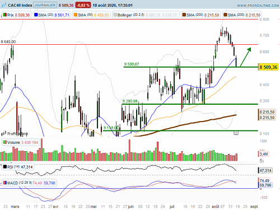Click the orange SMA (50) color swatch
The width and height of the screenshot is (280, 210).
pyautogui.click(x=76, y=15)
